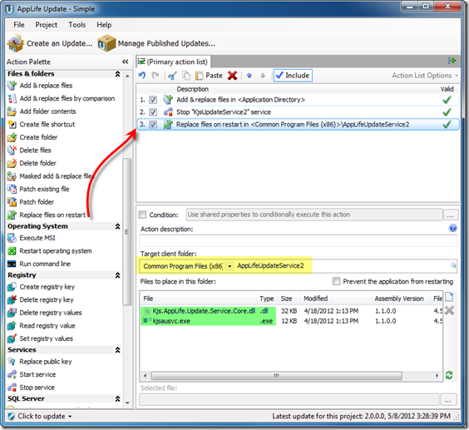
Task: Check Prevent the application from restarting
Action: pyautogui.click(x=336, y=281)
